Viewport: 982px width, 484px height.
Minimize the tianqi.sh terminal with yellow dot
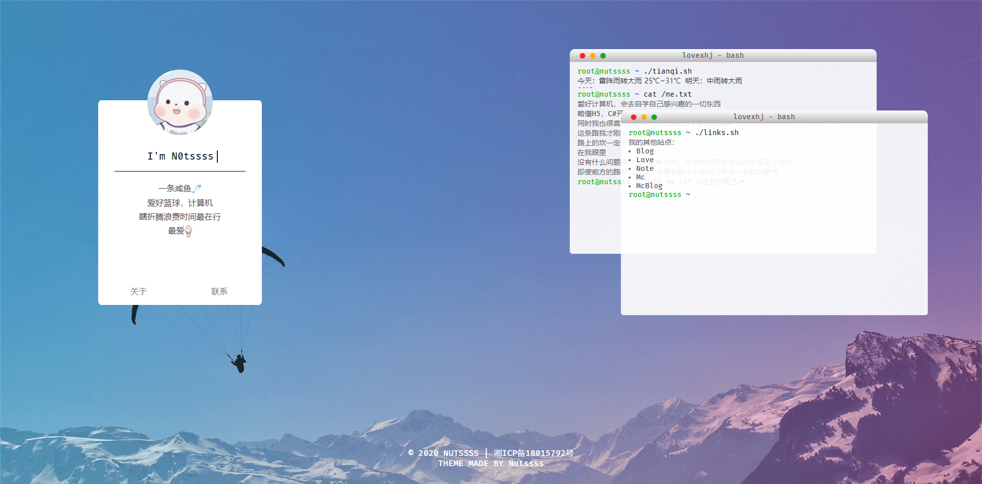[x=593, y=56]
